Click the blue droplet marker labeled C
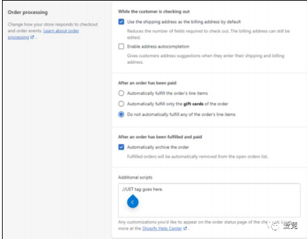 point(133,201)
